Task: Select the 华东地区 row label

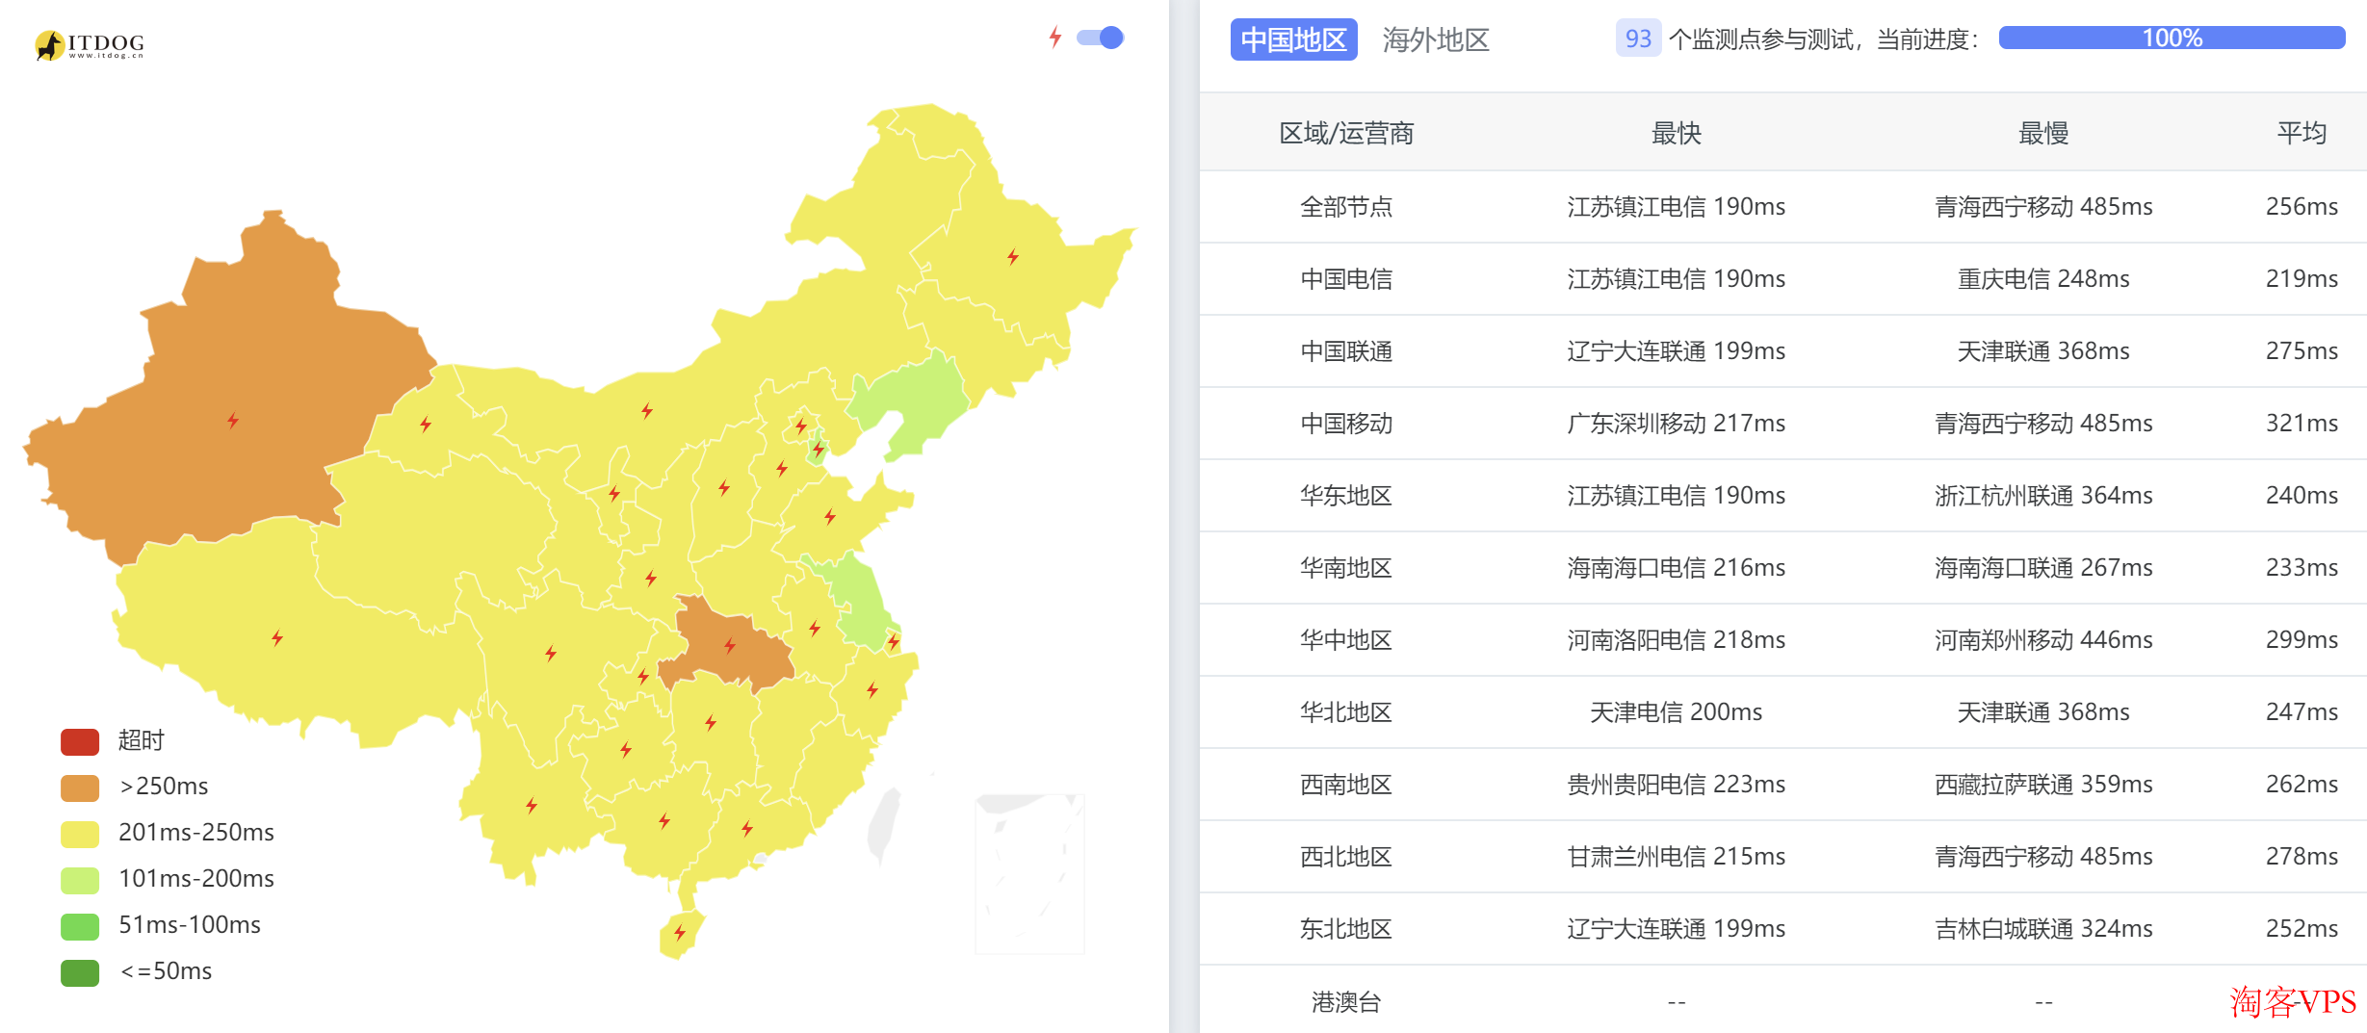Action: (x=1346, y=495)
